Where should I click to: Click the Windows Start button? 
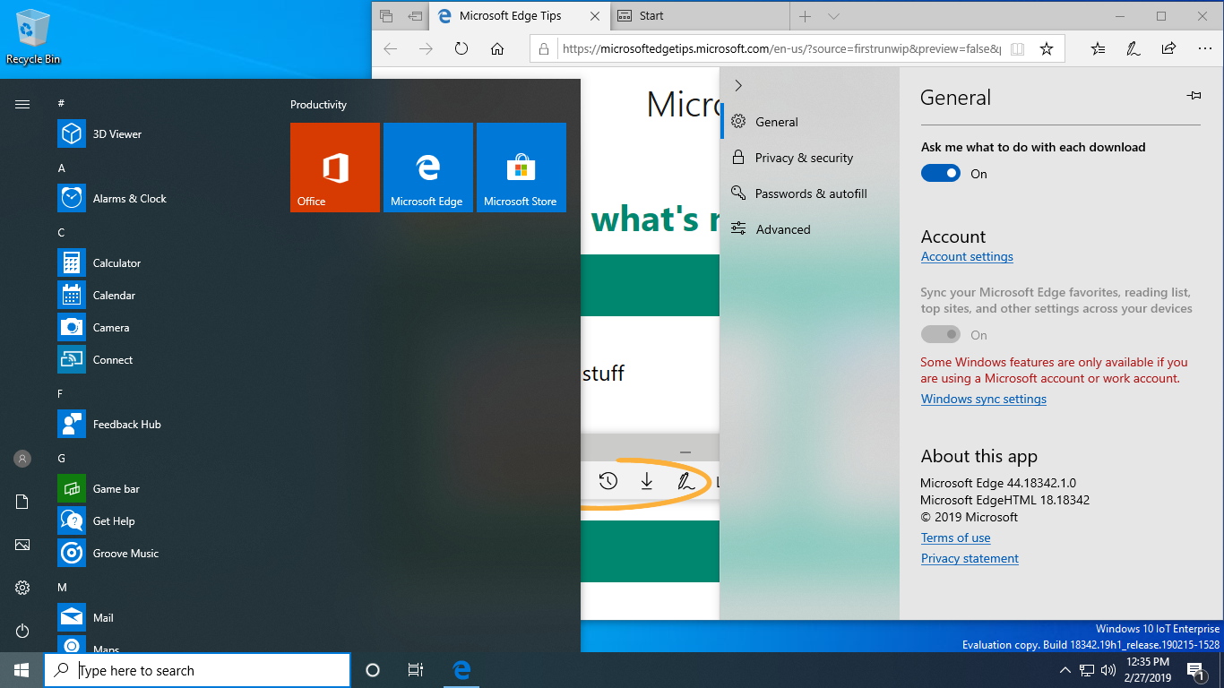coord(22,670)
